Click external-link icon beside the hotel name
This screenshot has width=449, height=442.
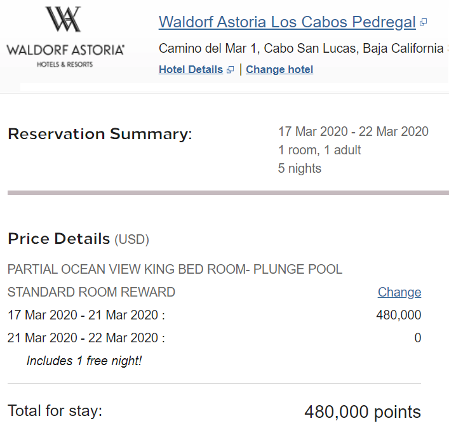[x=423, y=22]
